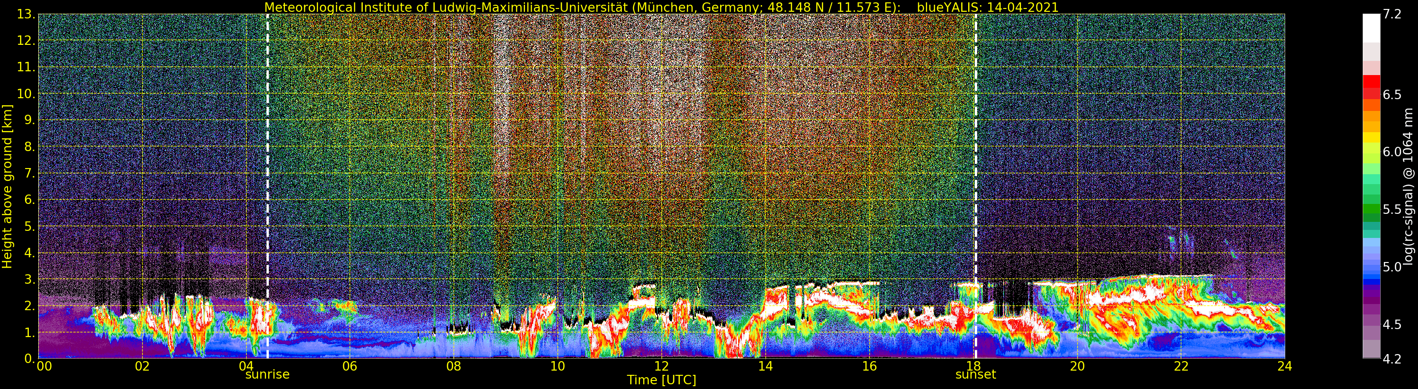Click the colorbar tick value 5.0
The image size is (1418, 389).
1392,267
